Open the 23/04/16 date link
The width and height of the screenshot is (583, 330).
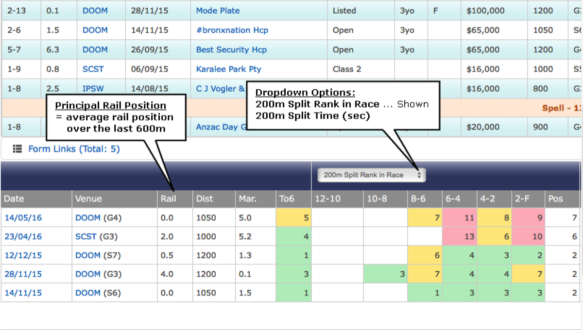[23, 237]
